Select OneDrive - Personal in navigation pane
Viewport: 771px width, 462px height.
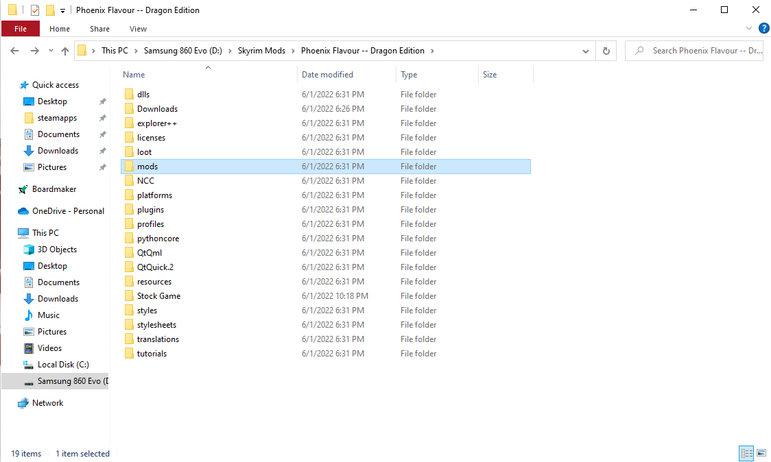tap(69, 211)
